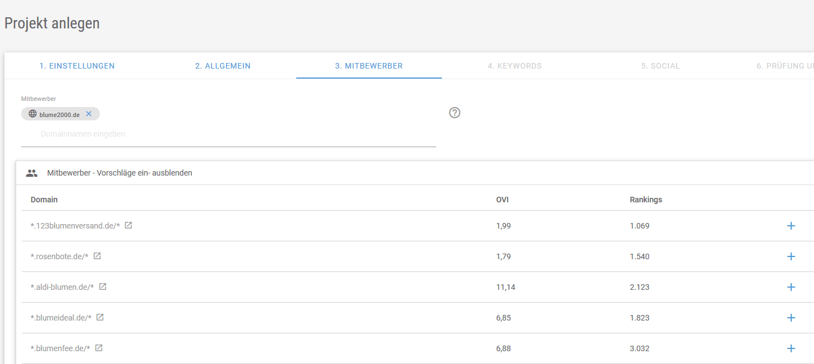Open blumenfee.de external link icon
Image resolution: width=814 pixels, height=364 pixels.
pos(99,348)
